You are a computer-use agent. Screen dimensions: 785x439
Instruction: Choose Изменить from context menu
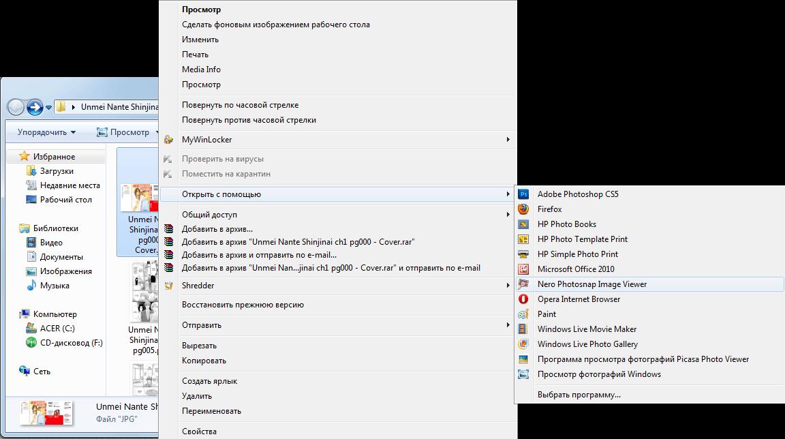(338, 40)
